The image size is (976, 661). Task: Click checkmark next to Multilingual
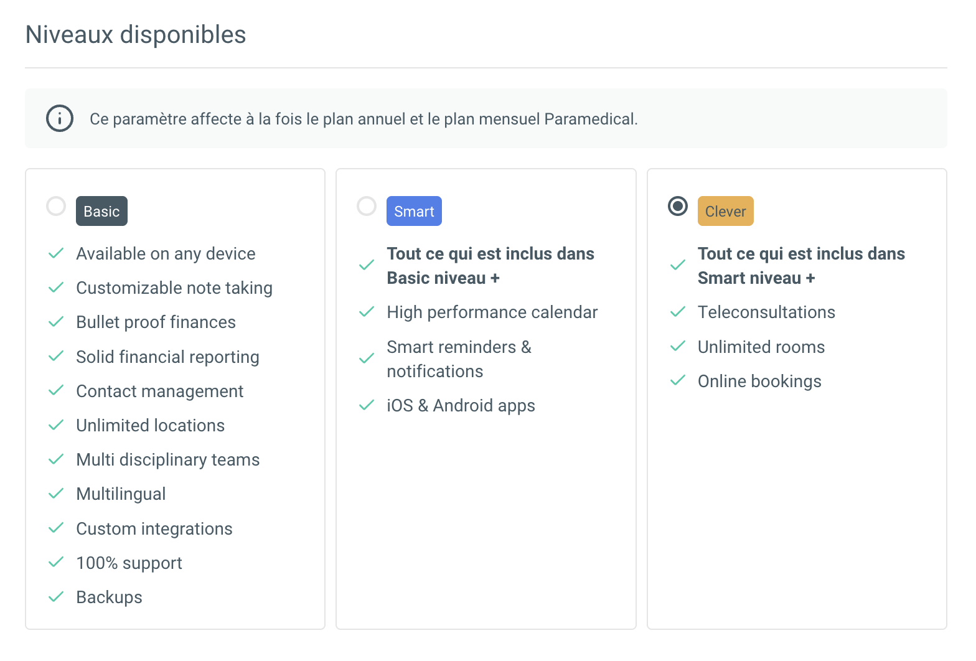[x=56, y=494]
